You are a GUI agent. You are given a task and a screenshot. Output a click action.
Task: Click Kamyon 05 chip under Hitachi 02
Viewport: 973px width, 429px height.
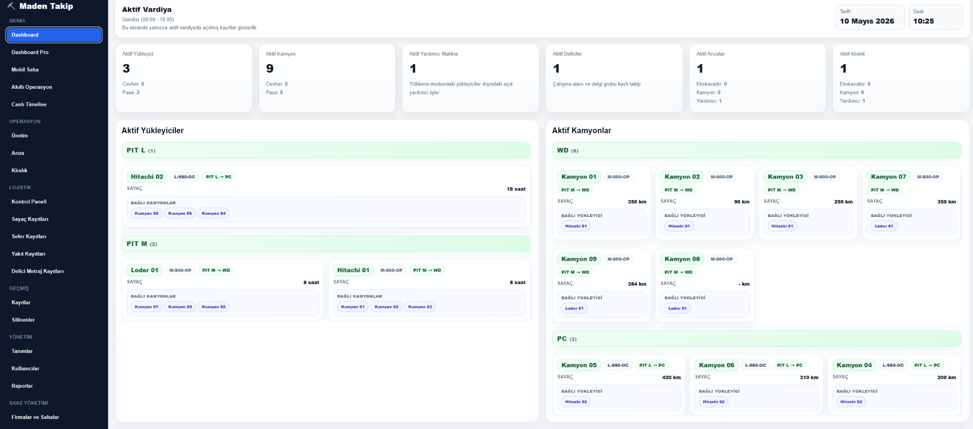[x=146, y=213]
